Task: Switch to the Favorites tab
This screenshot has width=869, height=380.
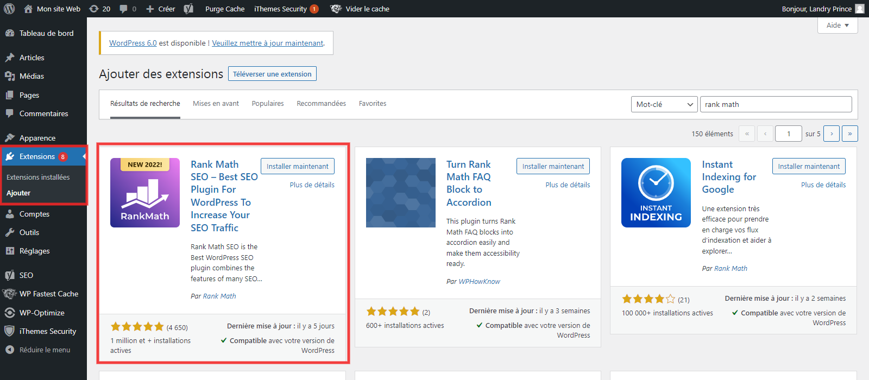Action: tap(373, 103)
